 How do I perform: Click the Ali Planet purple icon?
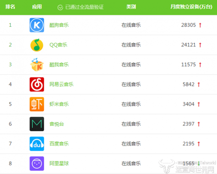click(x=37, y=163)
